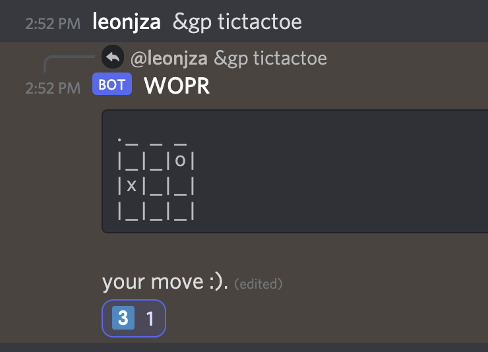
Task: Click the reaction count number 1
Action: click(x=150, y=320)
